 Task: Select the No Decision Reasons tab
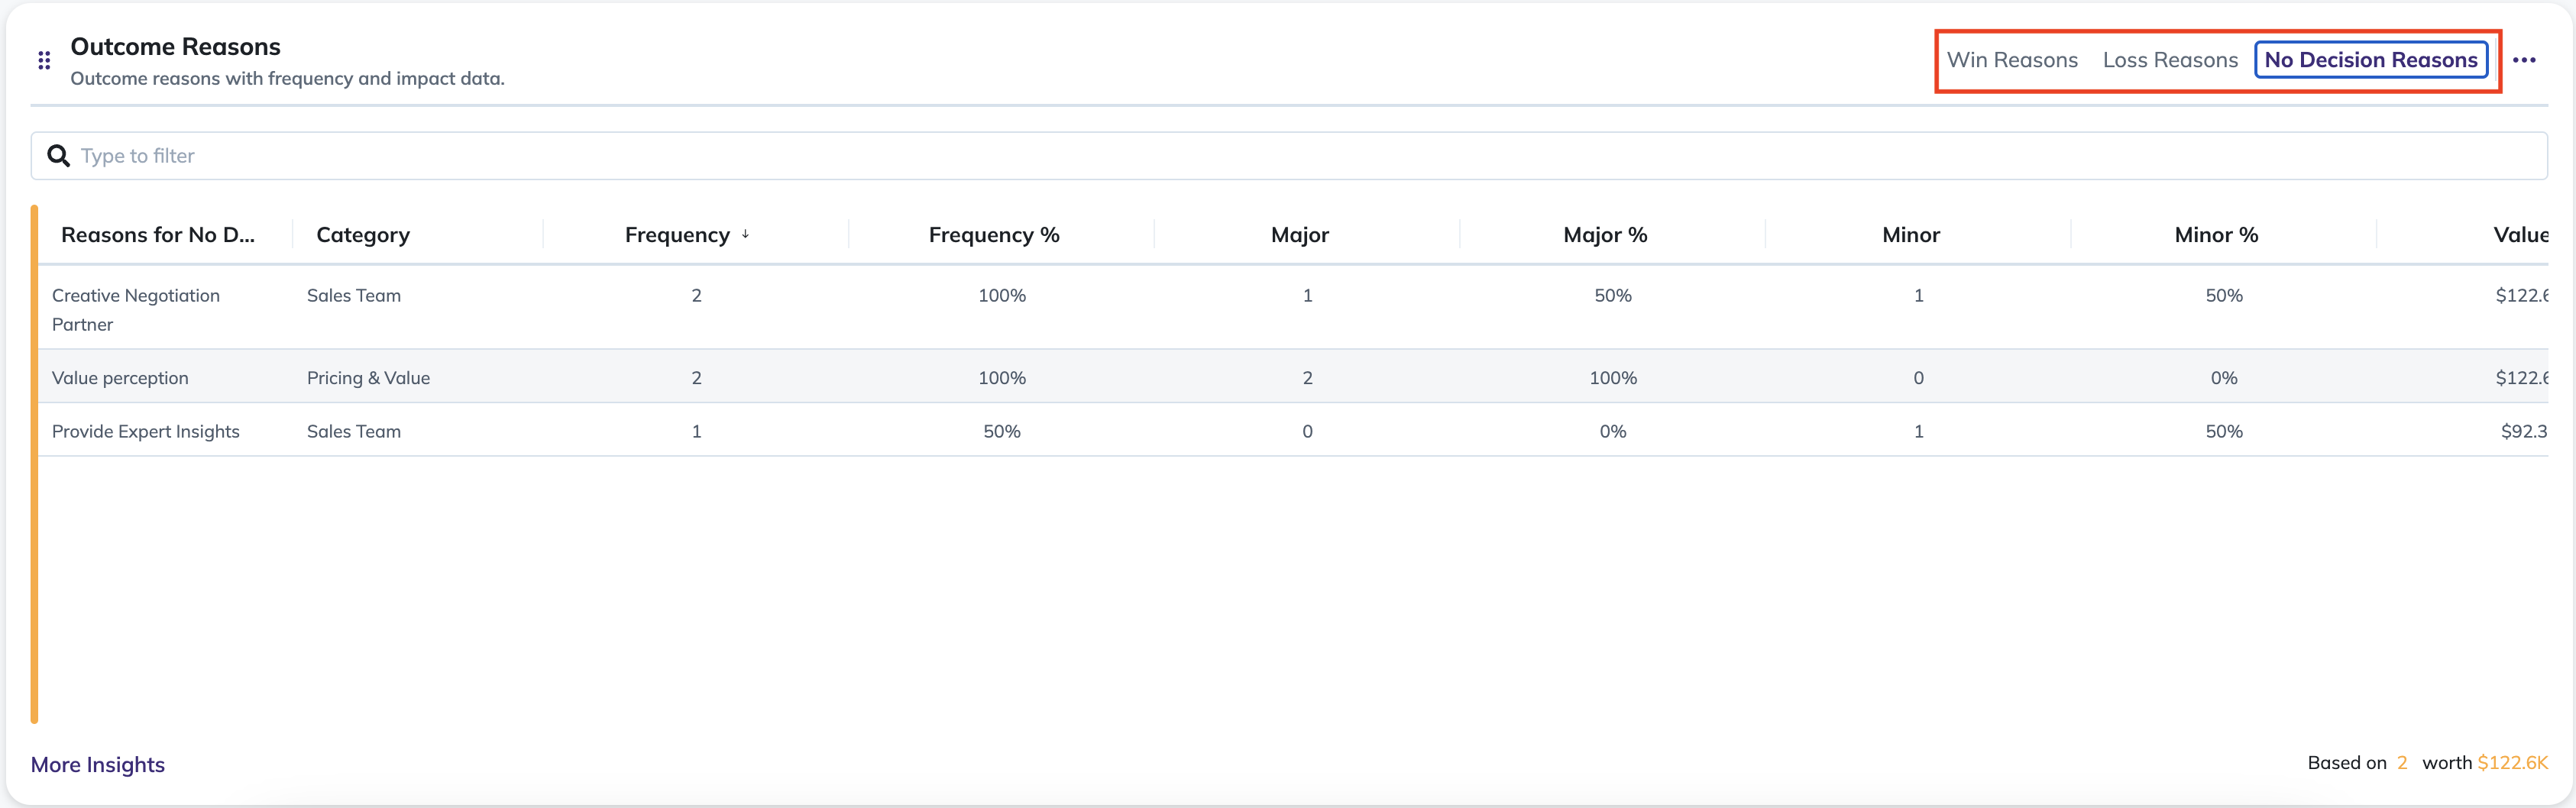coord(2371,60)
